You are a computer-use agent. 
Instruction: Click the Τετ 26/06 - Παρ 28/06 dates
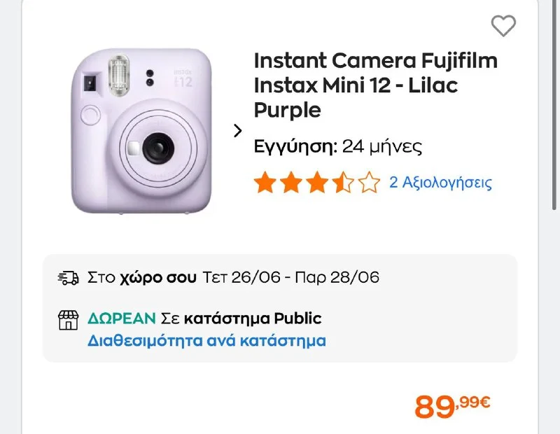click(x=290, y=278)
